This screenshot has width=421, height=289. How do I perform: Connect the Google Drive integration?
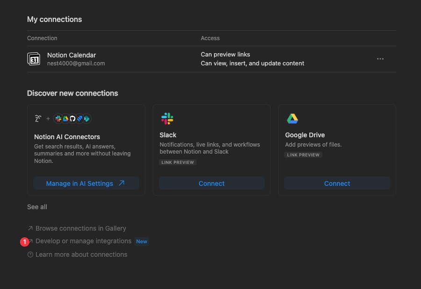[x=337, y=183]
